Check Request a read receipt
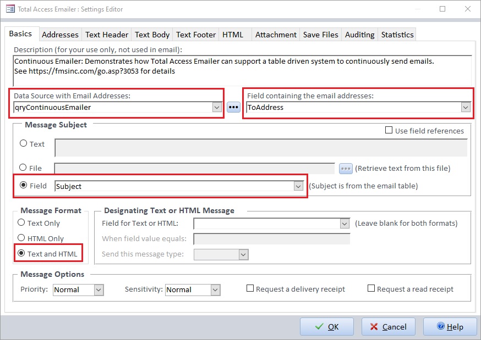Image resolution: width=481 pixels, height=340 pixels. [371, 289]
